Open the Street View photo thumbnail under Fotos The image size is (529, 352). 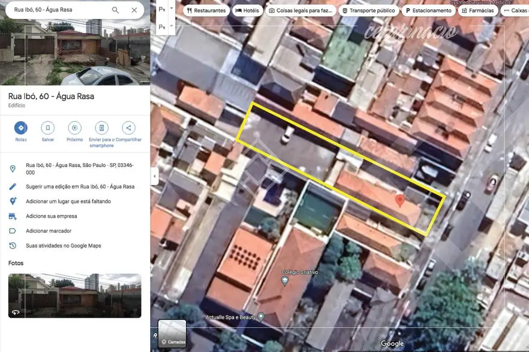pos(75,295)
